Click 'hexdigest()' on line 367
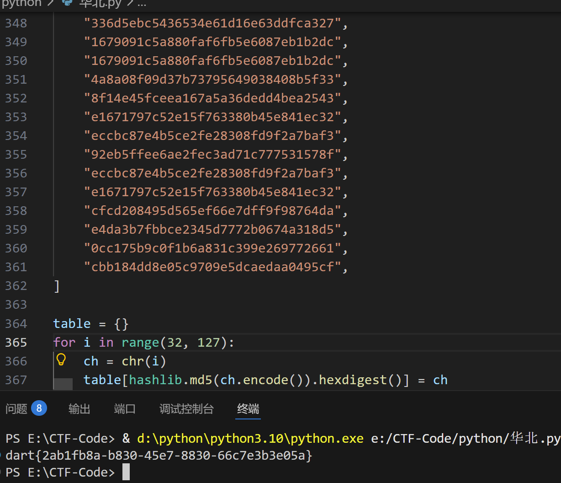The height and width of the screenshot is (483, 561). 360,380
